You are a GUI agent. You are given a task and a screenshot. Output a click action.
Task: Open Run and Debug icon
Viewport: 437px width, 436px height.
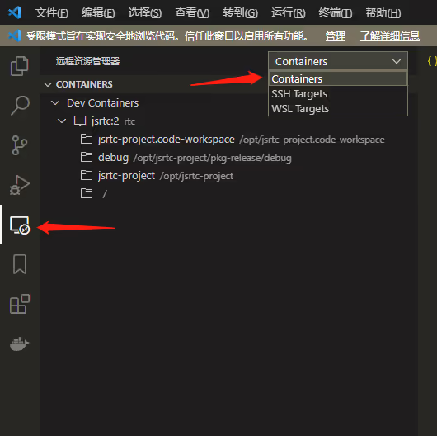20,185
